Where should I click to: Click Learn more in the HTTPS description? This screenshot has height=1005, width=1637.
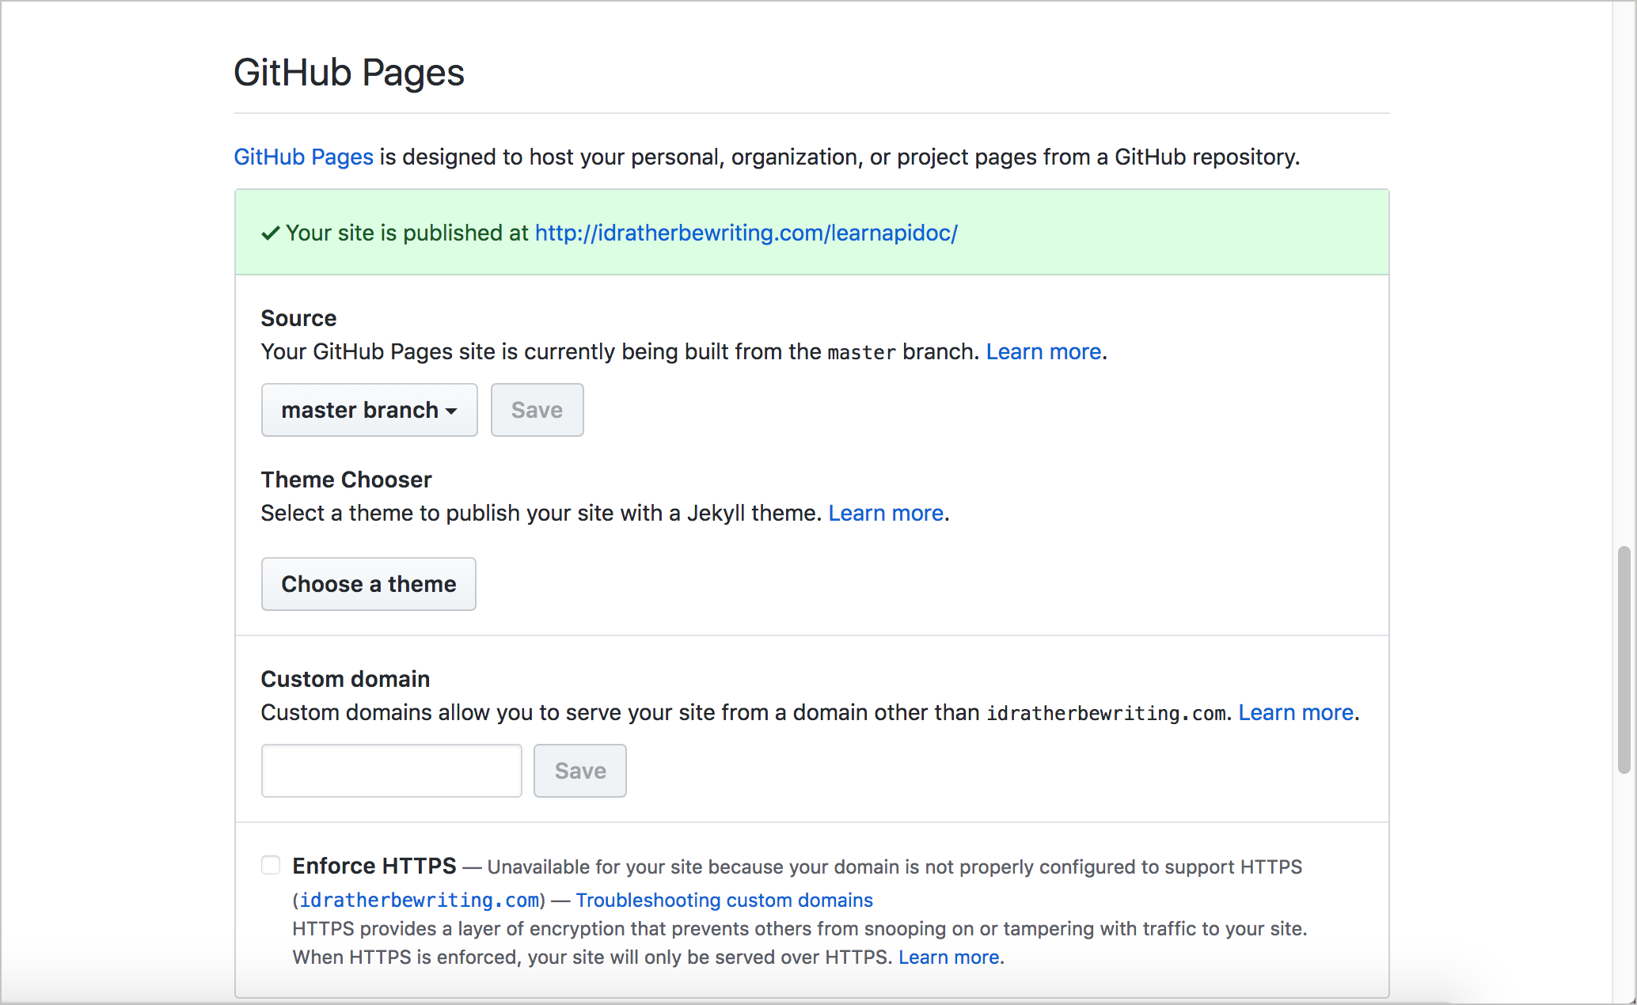click(x=948, y=958)
